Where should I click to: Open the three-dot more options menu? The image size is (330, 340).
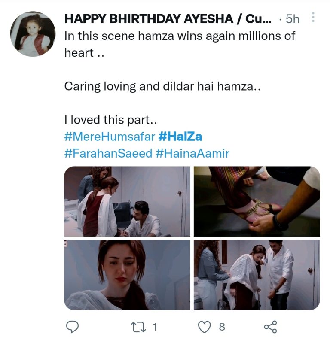point(313,18)
